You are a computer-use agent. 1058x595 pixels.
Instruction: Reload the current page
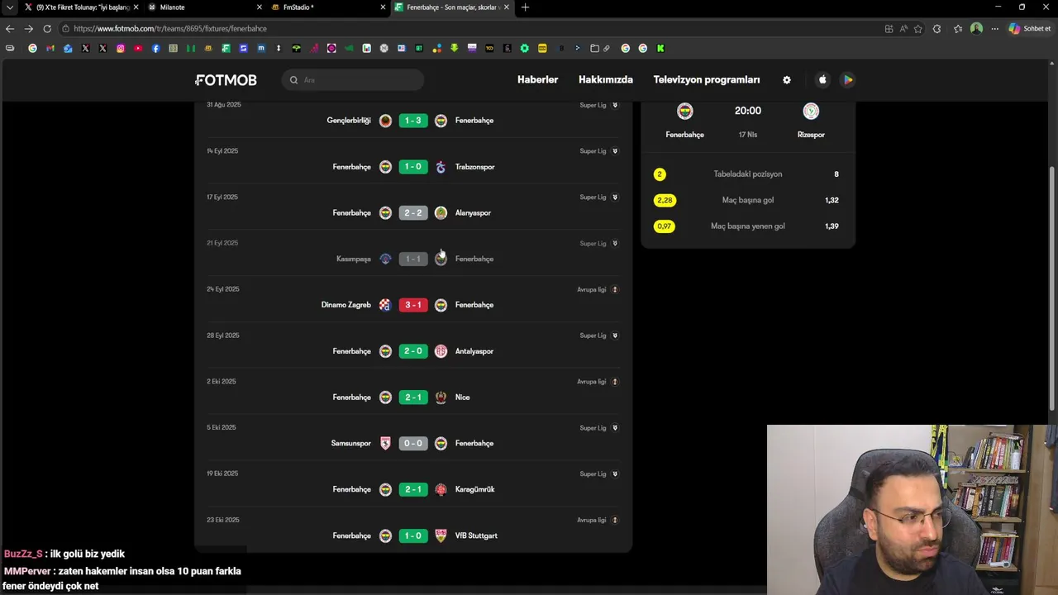tap(47, 29)
